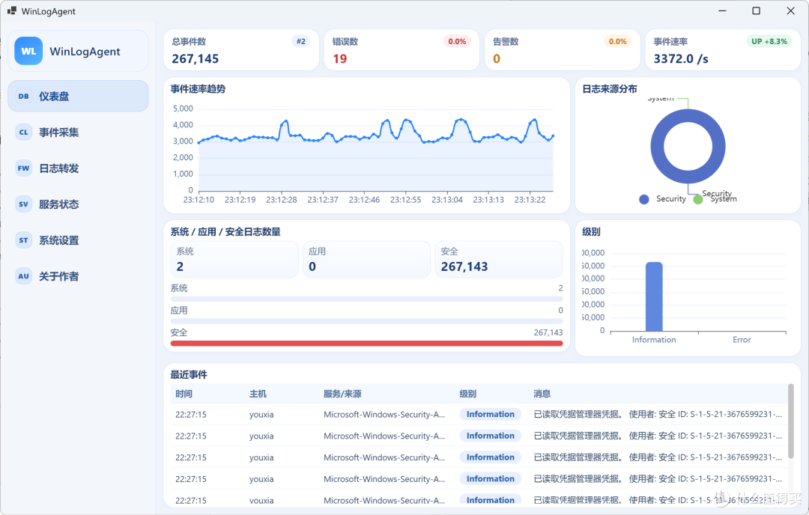Click the message text in third event row
809x515 pixels.
coord(658,457)
